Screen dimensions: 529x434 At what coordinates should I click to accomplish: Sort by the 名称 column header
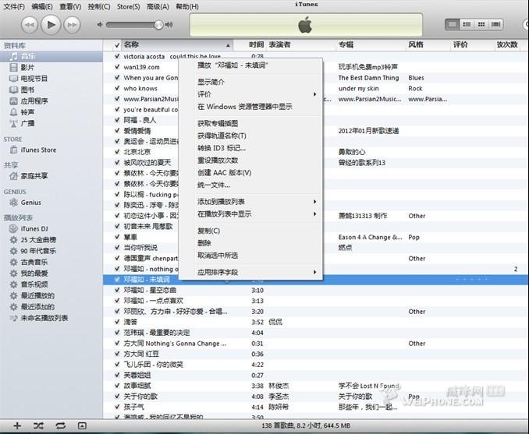[177, 45]
